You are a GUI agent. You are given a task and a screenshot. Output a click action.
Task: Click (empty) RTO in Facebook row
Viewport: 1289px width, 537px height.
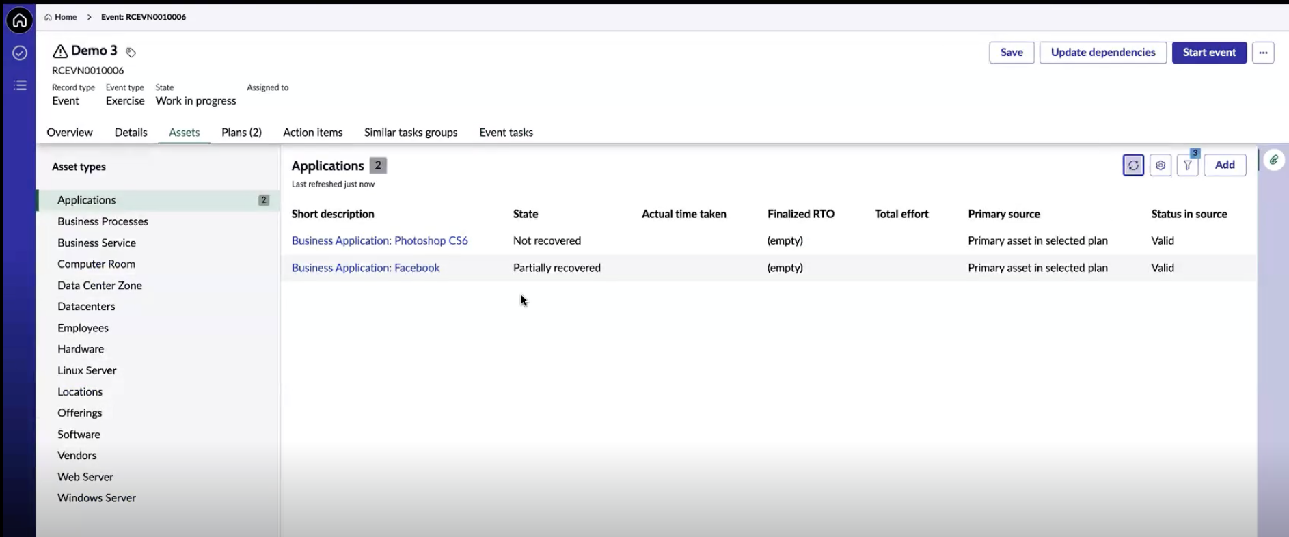pos(785,268)
